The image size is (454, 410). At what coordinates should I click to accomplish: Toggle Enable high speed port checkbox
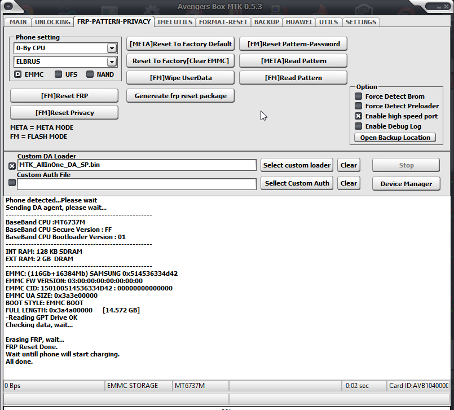click(x=359, y=116)
